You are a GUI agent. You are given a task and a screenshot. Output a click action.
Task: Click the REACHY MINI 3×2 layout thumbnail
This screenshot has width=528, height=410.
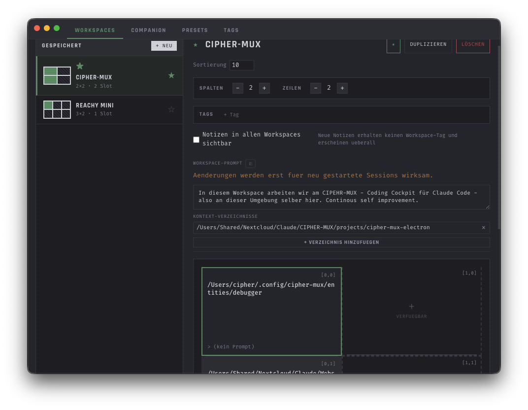57,109
